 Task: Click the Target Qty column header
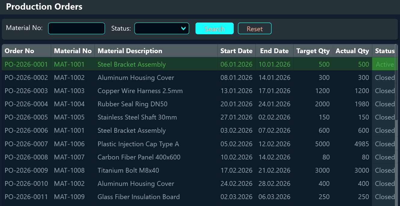point(313,51)
